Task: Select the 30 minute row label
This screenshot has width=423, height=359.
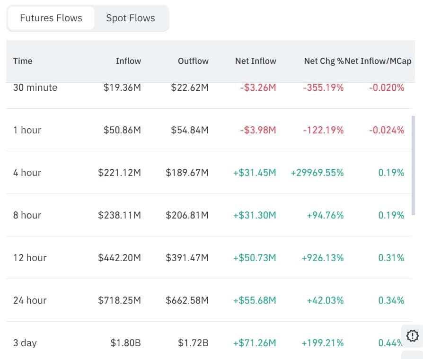Action: (35, 88)
